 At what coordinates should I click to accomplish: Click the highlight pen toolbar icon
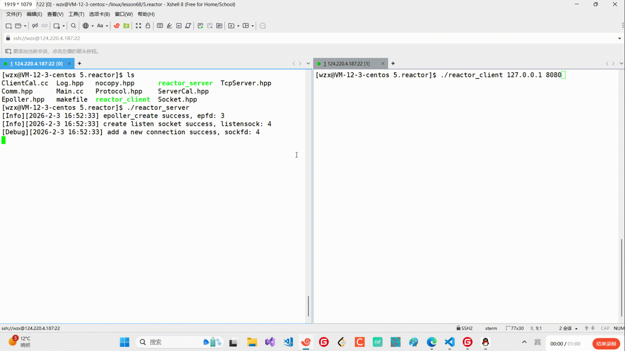pos(169,26)
